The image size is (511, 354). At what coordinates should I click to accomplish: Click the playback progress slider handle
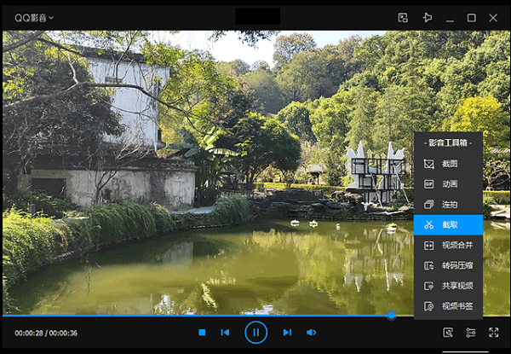click(391, 316)
